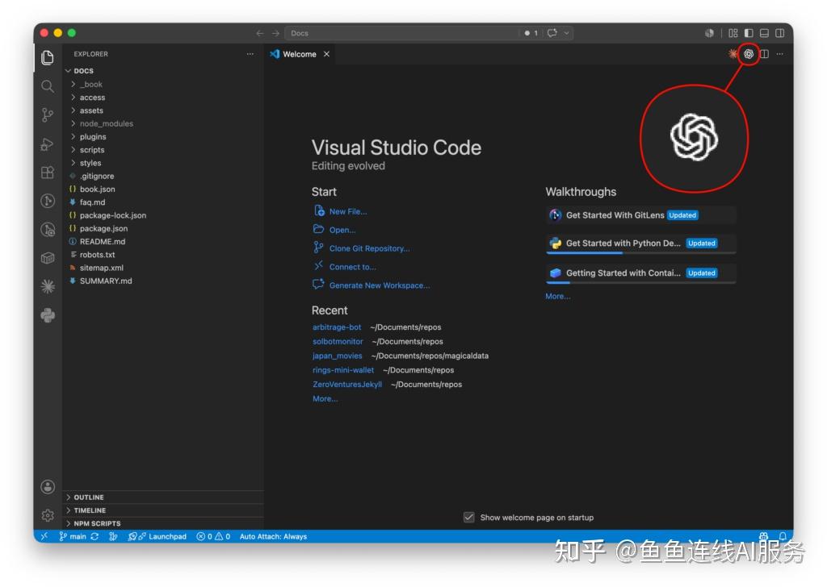The width and height of the screenshot is (827, 587).
Task: Toggle the bottom panel visibility
Action: click(764, 33)
